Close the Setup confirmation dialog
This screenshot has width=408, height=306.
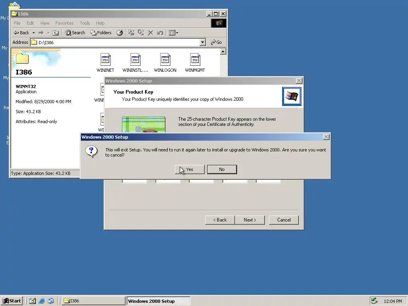click(x=326, y=137)
